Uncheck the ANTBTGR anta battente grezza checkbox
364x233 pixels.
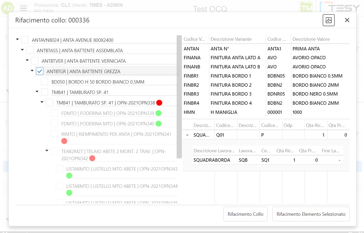[x=40, y=71]
